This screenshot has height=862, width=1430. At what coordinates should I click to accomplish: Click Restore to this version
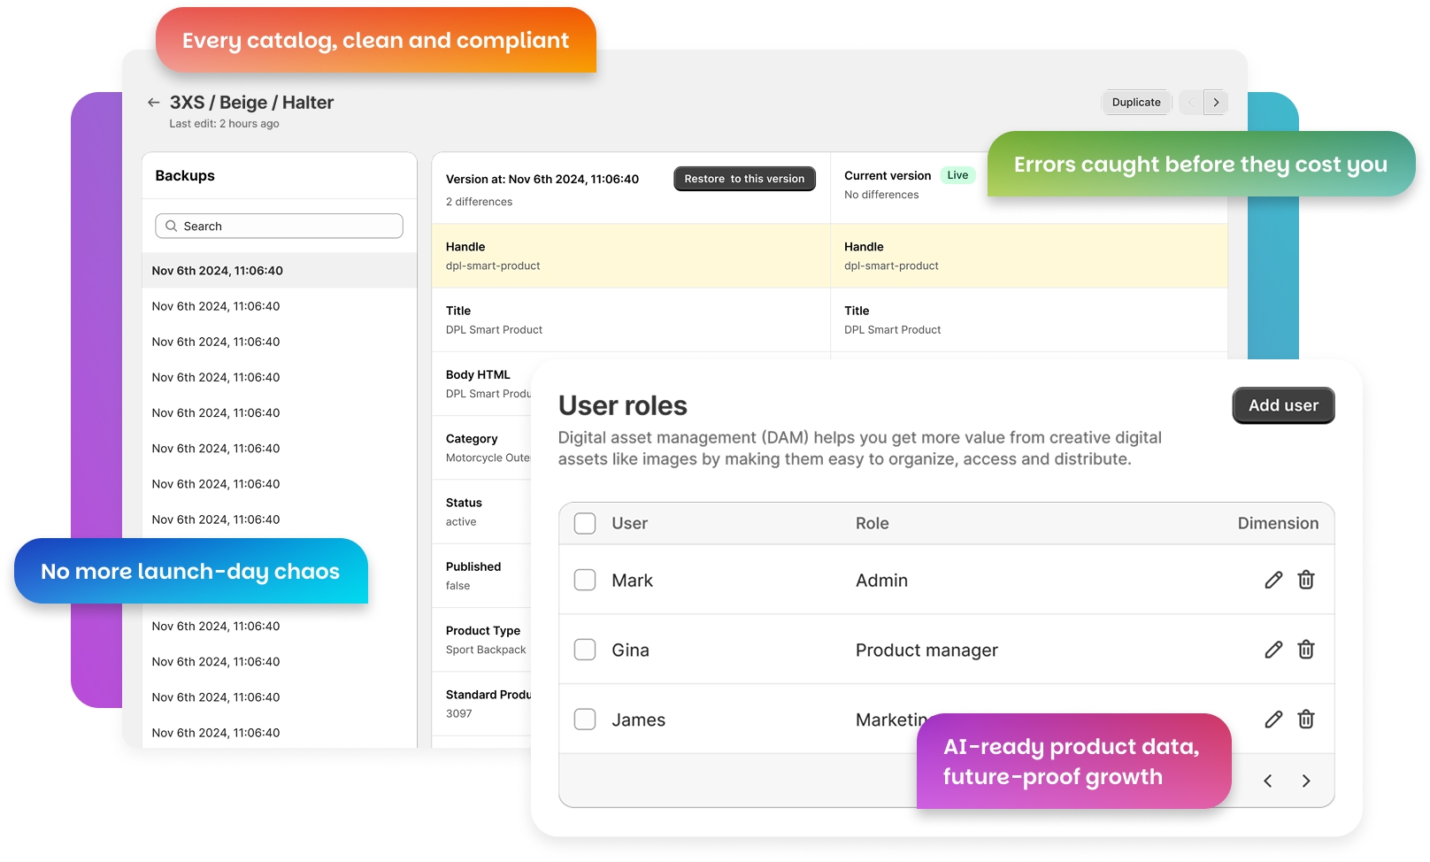click(x=744, y=179)
